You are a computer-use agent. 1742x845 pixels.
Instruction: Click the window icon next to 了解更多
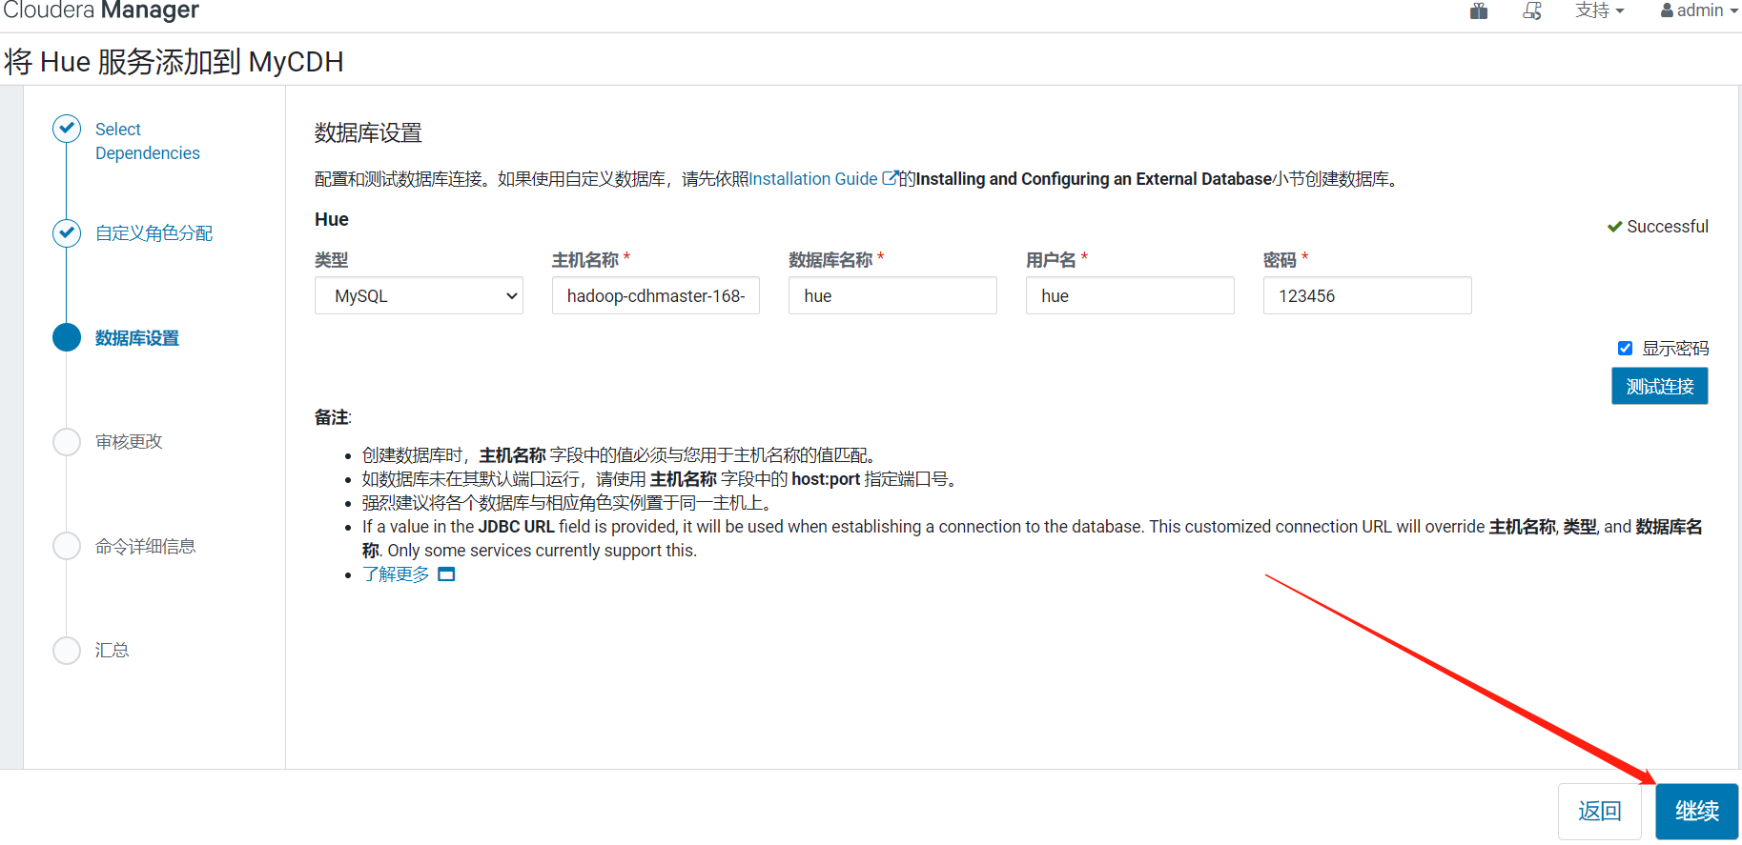(x=446, y=574)
